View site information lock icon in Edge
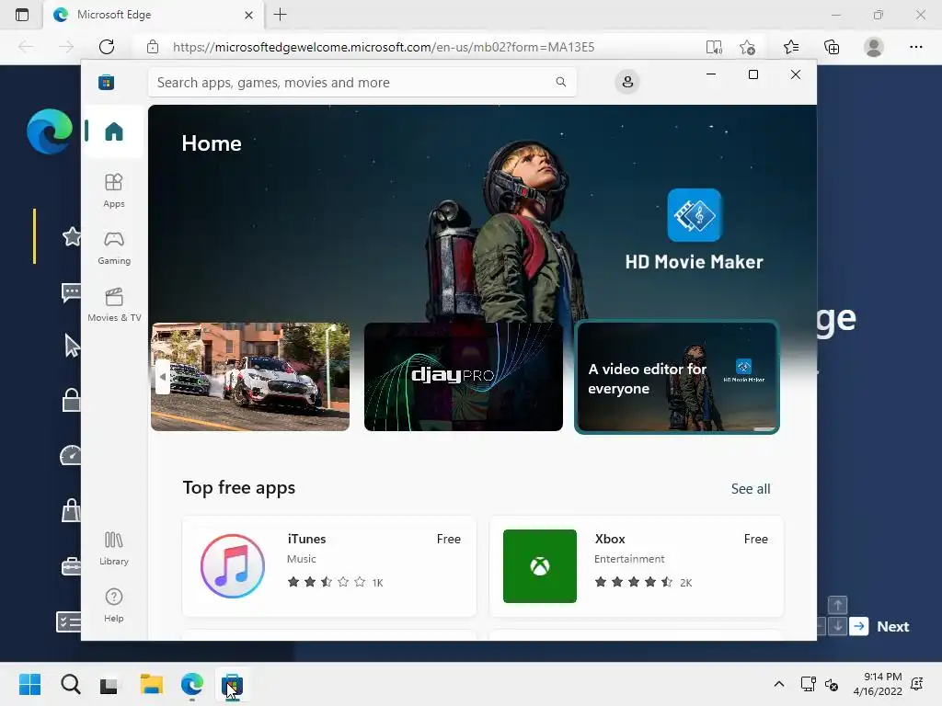This screenshot has height=706, width=942. pos(153,47)
